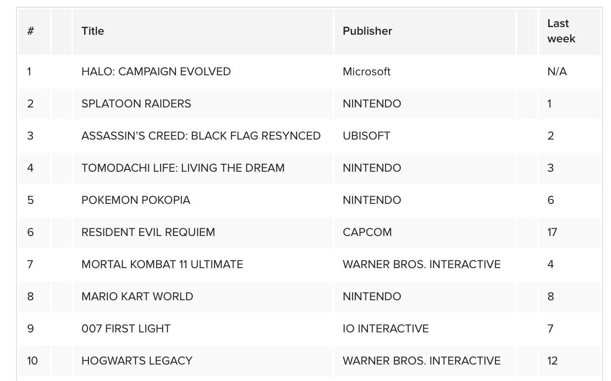Click the # rank column header
611x381 pixels.
30,31
